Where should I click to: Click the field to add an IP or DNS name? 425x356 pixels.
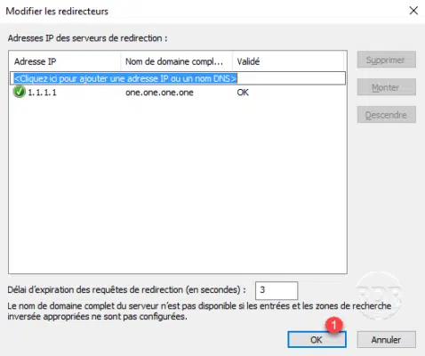coord(178,78)
